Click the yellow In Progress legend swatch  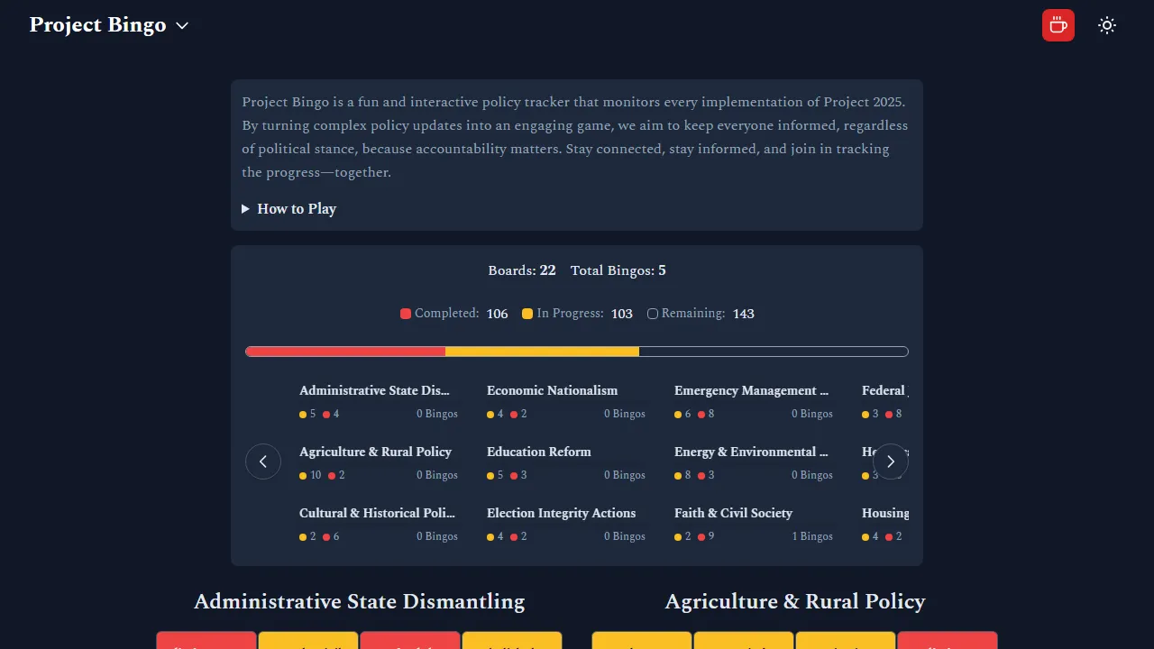point(527,314)
